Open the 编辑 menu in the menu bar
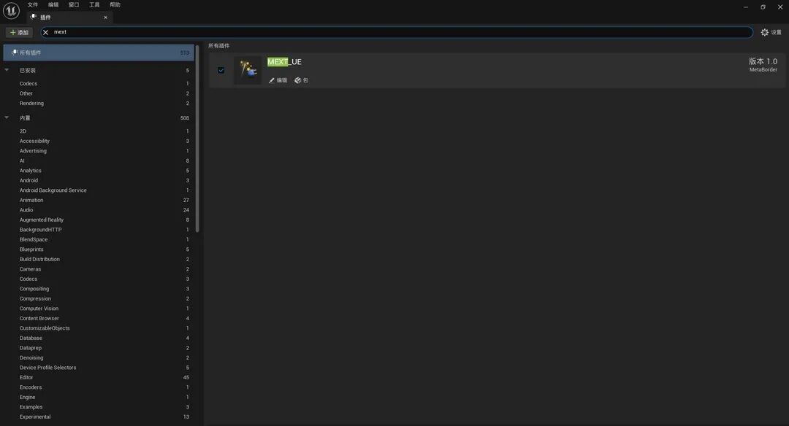Viewport: 789px width, 426px height. (53, 5)
